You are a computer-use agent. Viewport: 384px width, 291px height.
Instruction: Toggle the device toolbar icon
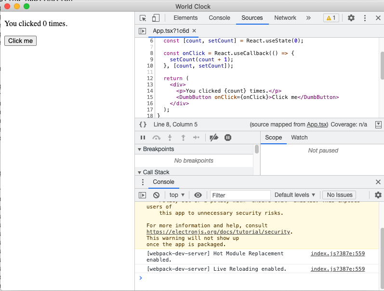pyautogui.click(x=156, y=18)
